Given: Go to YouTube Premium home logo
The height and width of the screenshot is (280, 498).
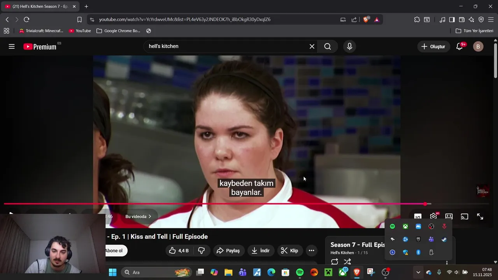Looking at the screenshot, I should tap(40, 47).
